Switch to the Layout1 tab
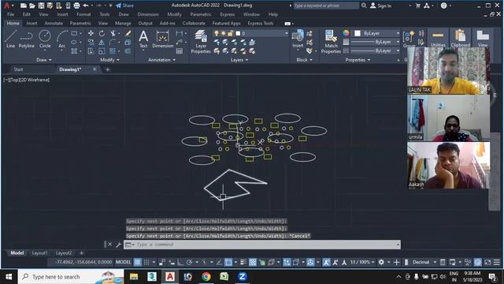Image resolution: width=504 pixels, height=284 pixels. coord(39,253)
